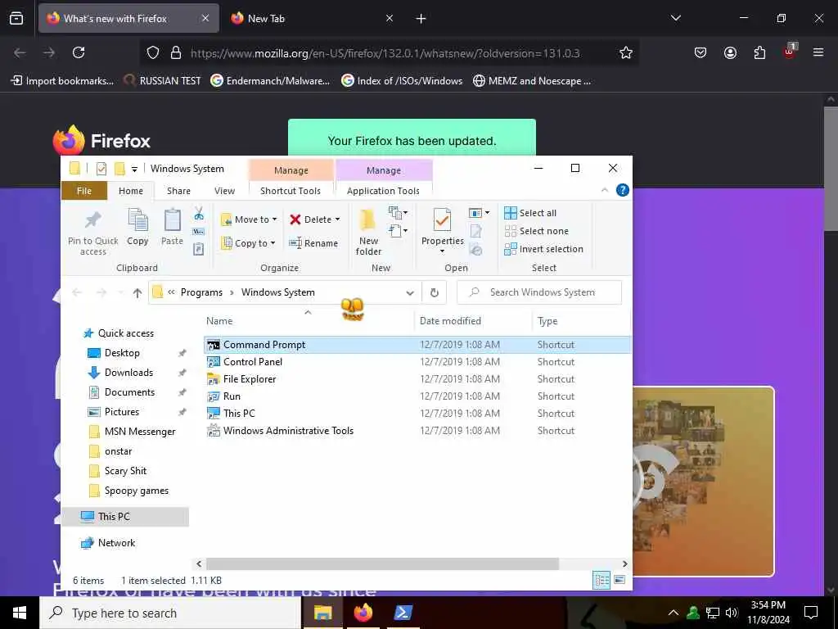The height and width of the screenshot is (629, 838).
Task: Expand the Delete options arrow
Action: coord(337,219)
